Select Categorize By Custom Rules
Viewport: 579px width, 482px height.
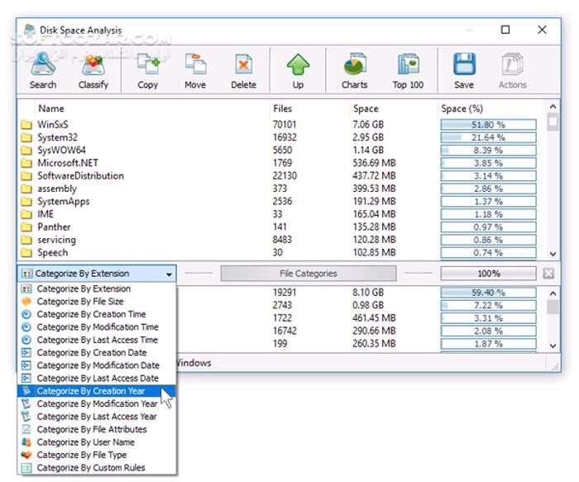click(90, 468)
